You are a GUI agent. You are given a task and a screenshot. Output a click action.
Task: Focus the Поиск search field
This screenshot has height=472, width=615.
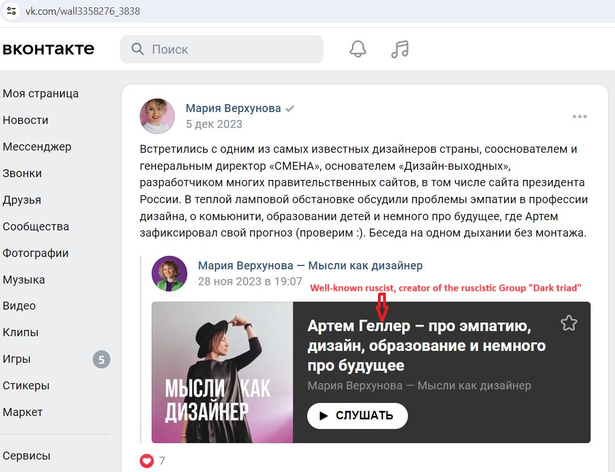coord(222,49)
